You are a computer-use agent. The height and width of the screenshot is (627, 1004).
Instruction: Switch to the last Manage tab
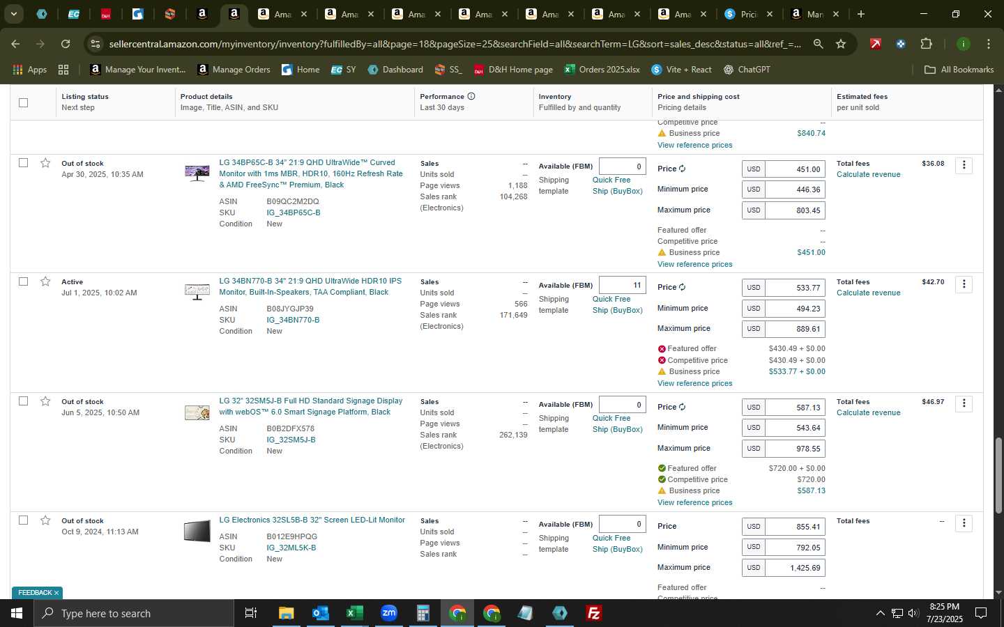pos(814,14)
